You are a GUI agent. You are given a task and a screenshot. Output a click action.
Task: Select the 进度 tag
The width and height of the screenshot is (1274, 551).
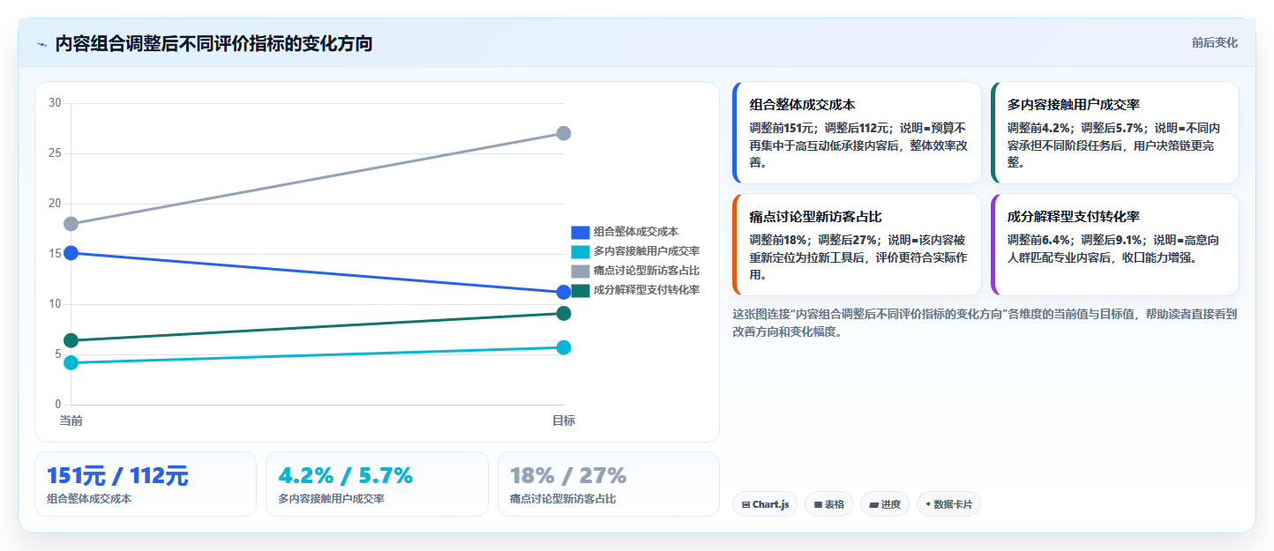tap(885, 504)
